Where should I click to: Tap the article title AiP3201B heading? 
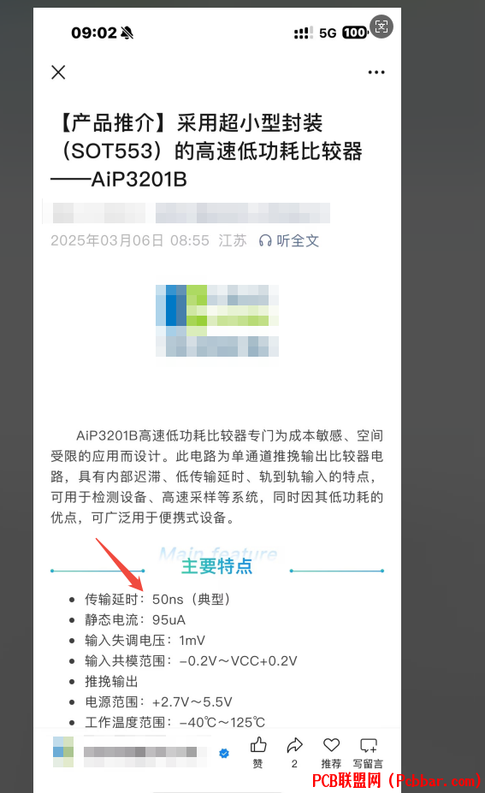point(206,151)
